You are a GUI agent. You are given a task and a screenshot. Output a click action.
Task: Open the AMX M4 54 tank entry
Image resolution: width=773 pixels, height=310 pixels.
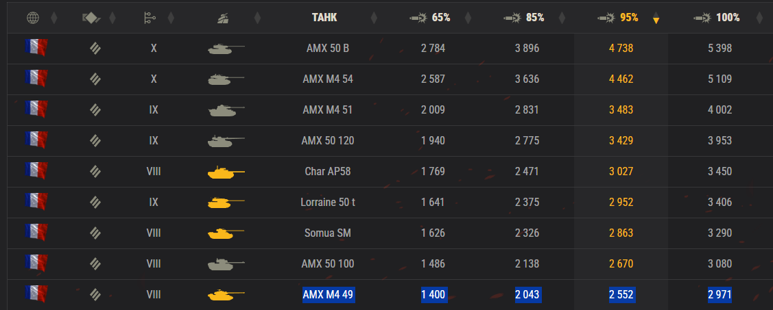click(328, 79)
